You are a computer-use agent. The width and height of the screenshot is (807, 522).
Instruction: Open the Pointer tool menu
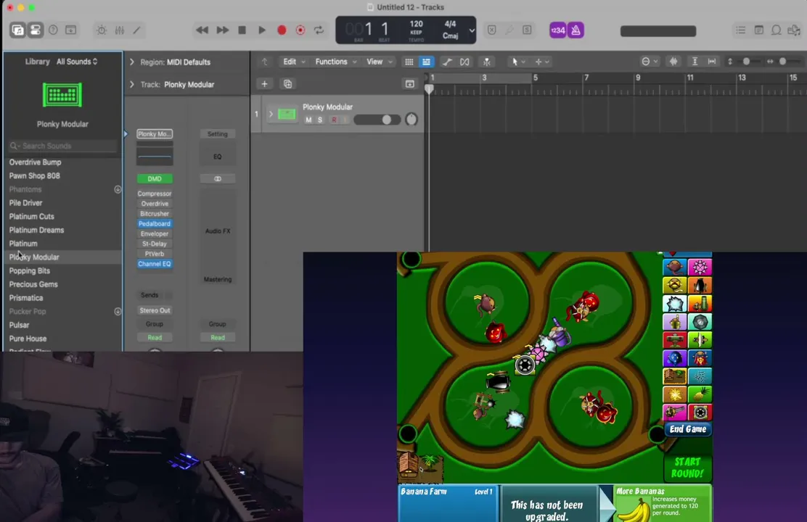pyautogui.click(x=517, y=62)
